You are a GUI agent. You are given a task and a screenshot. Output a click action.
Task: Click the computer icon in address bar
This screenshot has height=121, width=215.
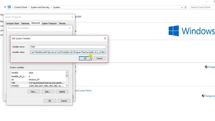pyautogui.click(x=9, y=7)
